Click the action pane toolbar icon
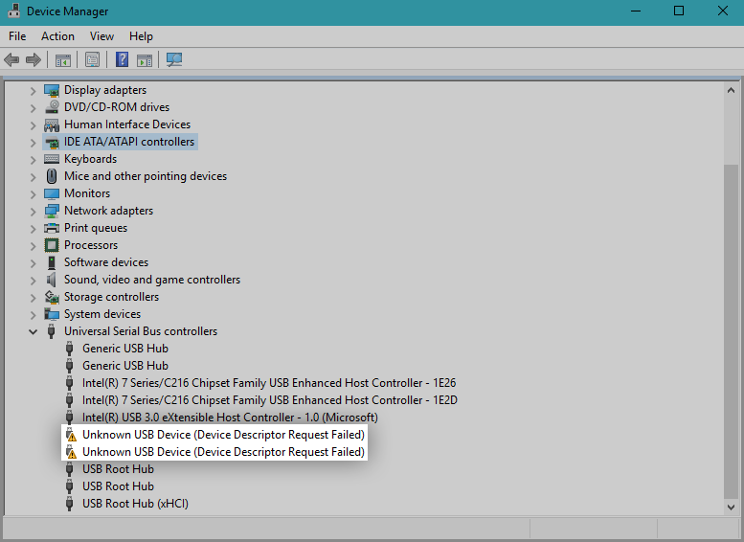744x542 pixels. click(145, 59)
